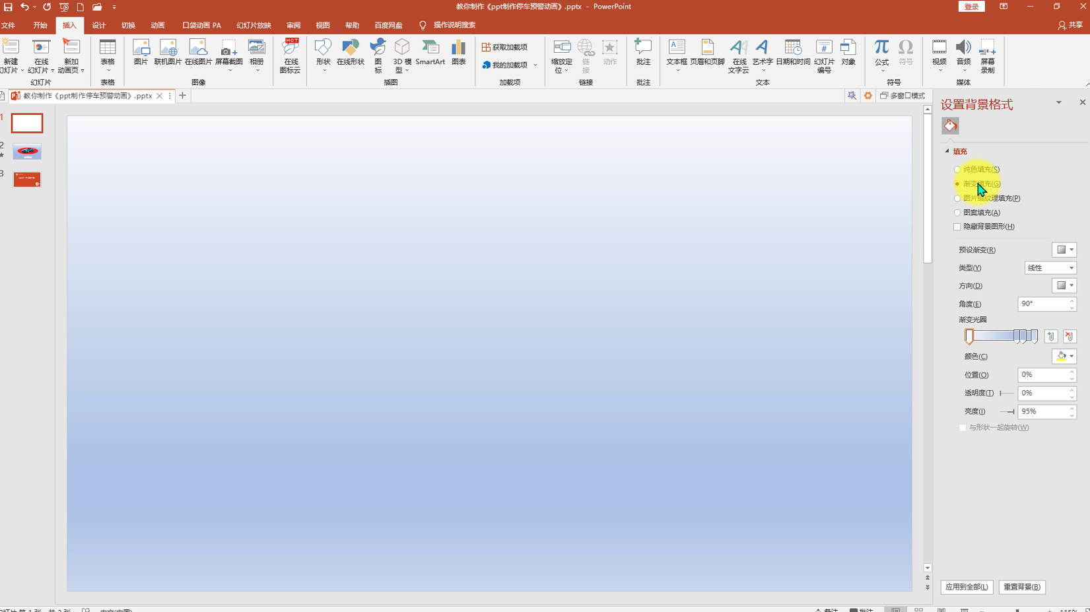This screenshot has height=612, width=1090.
Task: Click Apply to All (应用到全部) button
Action: [x=967, y=587]
